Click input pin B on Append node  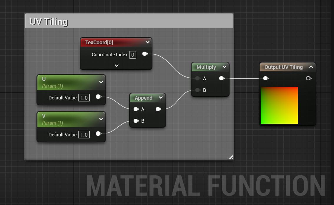[x=136, y=121]
